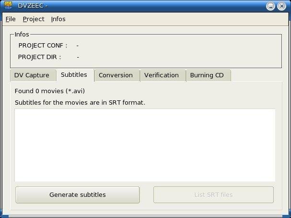Open the Verification tab

coord(162,75)
